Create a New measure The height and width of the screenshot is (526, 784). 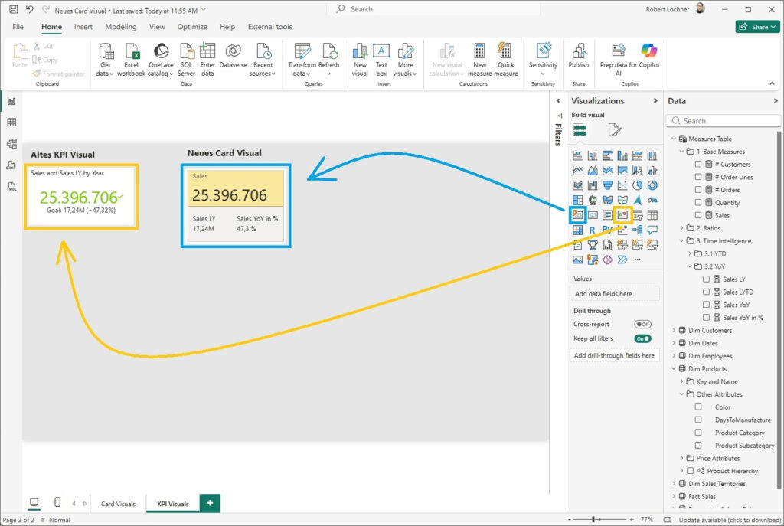[x=479, y=52]
